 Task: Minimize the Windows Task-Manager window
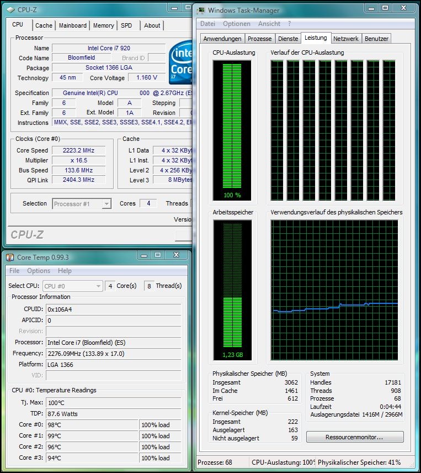371,8
